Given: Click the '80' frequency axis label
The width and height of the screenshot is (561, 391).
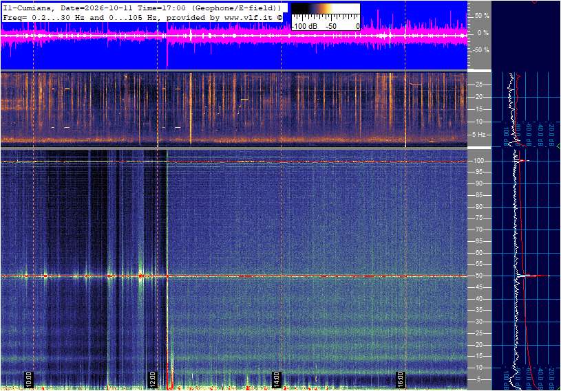Looking at the screenshot, I should click(478, 207).
